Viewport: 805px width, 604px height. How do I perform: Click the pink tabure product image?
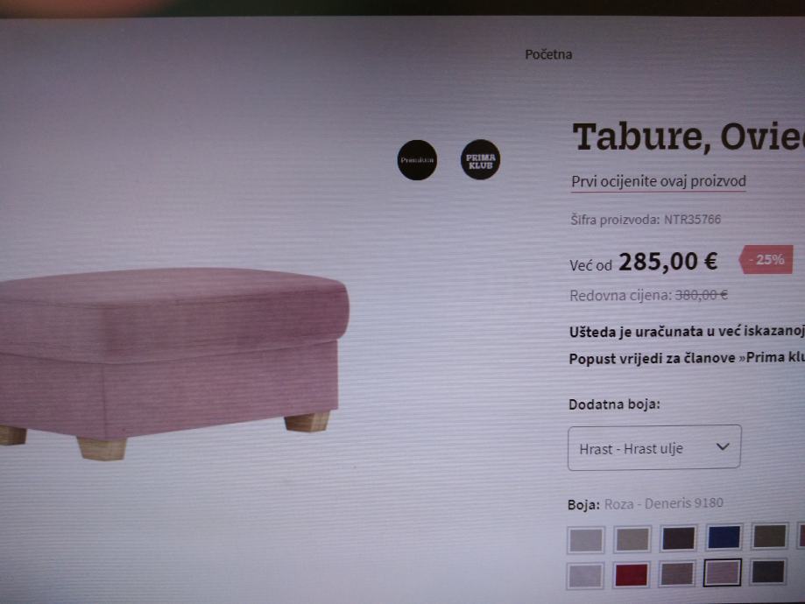click(x=169, y=362)
